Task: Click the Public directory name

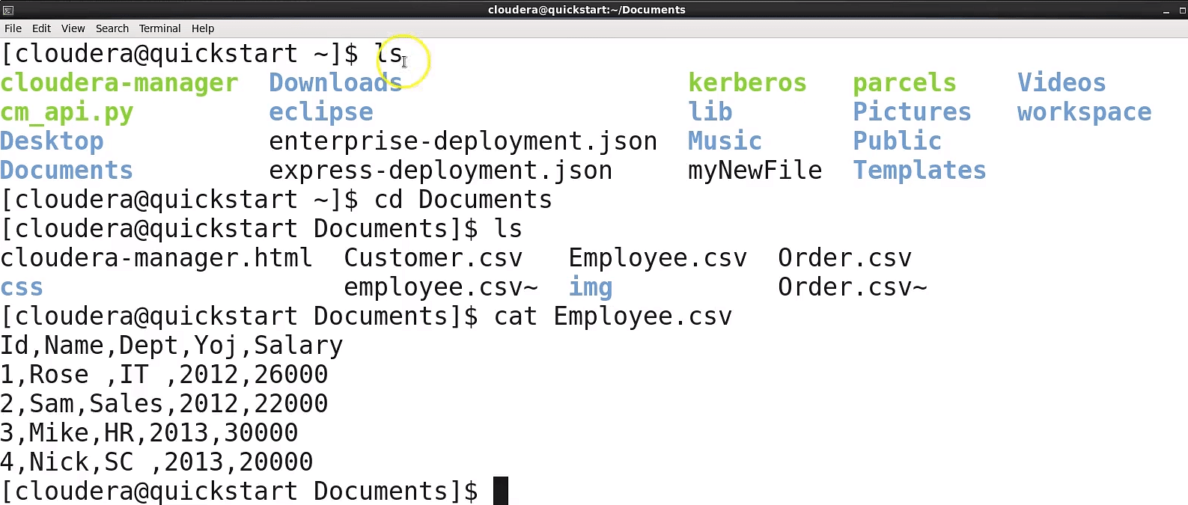Action: pyautogui.click(x=897, y=141)
